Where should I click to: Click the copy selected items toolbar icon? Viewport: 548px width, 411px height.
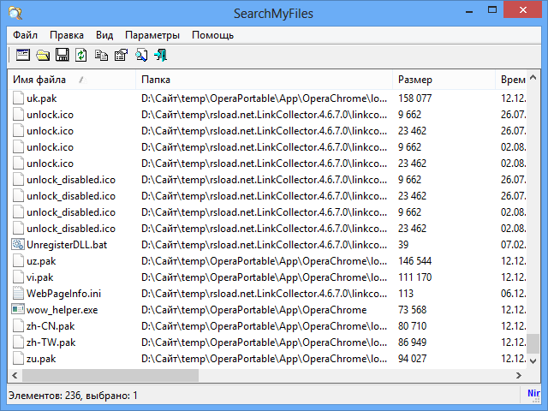(101, 55)
